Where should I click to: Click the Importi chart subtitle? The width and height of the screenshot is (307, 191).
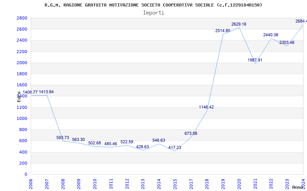pos(153,13)
